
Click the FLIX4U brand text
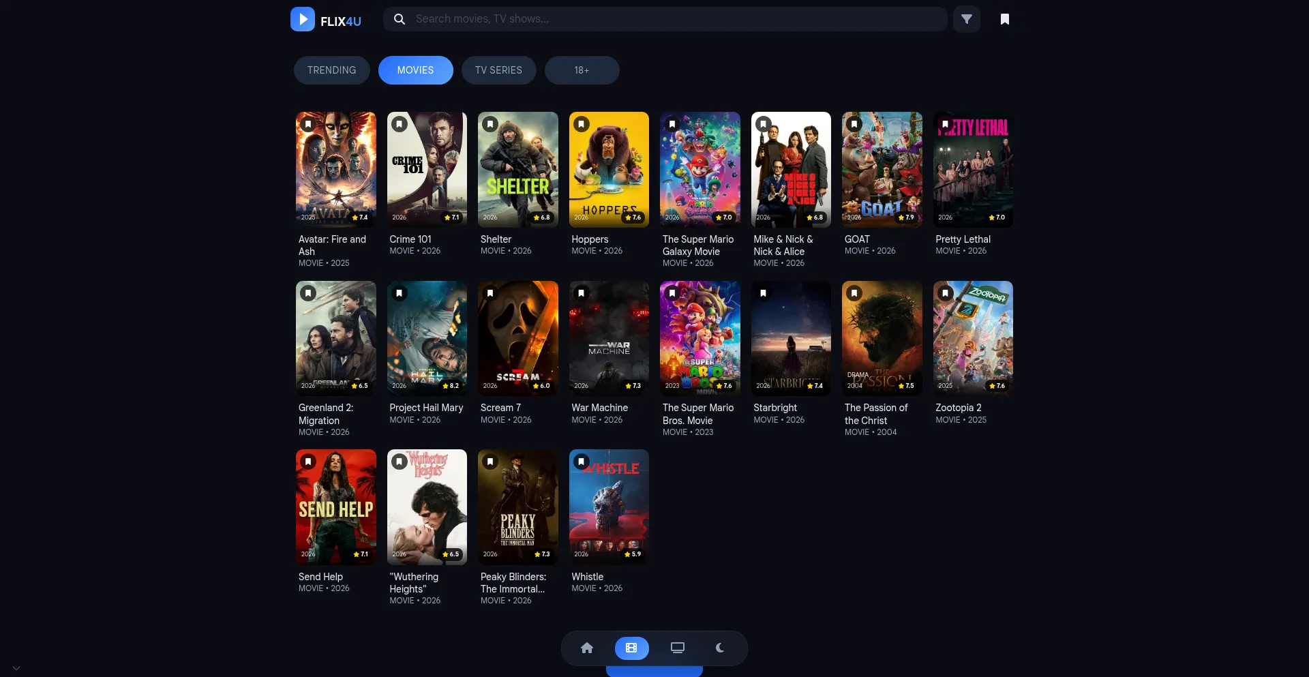pos(341,21)
